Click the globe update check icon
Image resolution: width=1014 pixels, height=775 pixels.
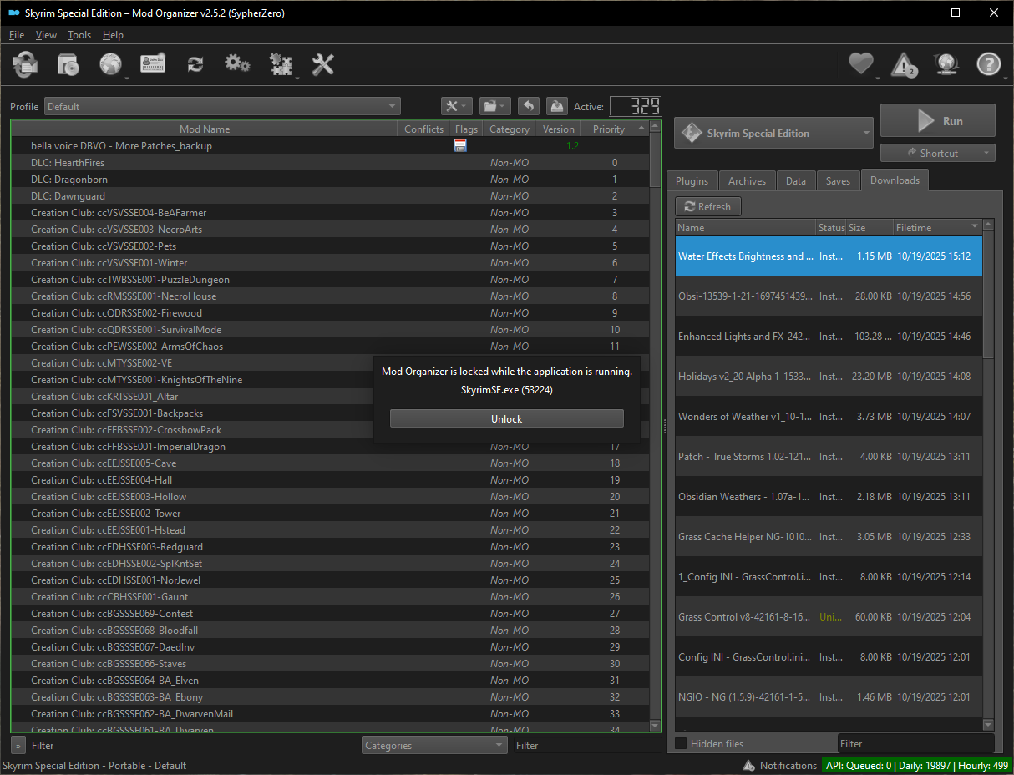(946, 64)
